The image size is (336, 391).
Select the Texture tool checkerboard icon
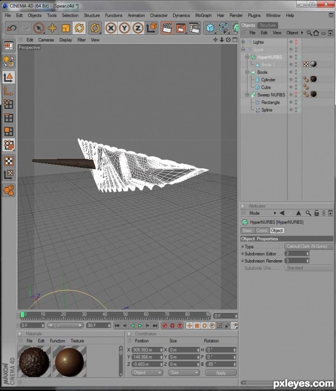[9, 161]
